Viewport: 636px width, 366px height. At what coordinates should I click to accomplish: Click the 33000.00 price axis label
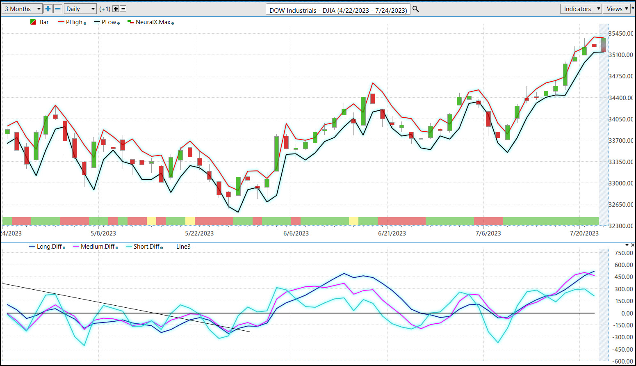pyautogui.click(x=621, y=183)
